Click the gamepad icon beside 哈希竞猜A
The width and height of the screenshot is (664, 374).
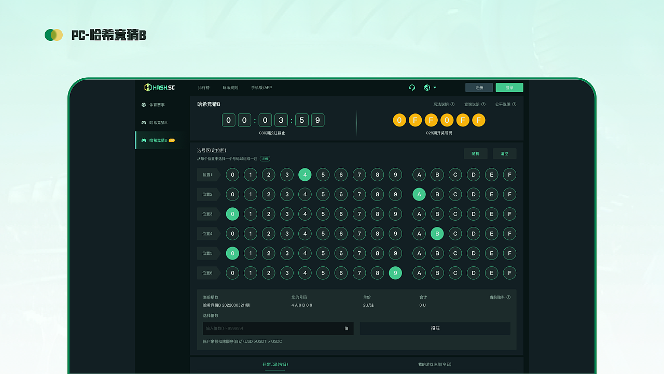click(x=144, y=122)
